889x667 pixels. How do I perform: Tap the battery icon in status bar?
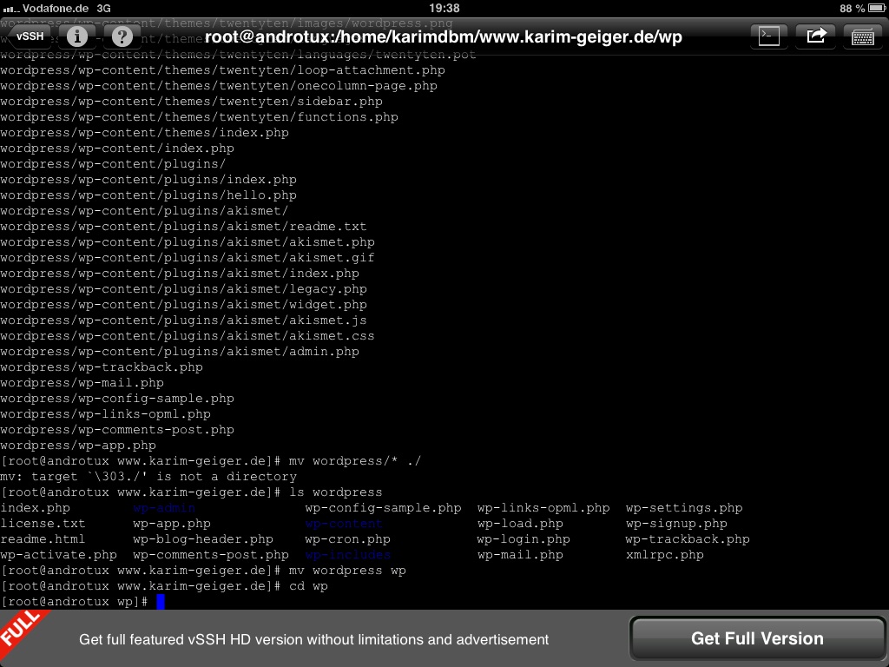pyautogui.click(x=877, y=8)
